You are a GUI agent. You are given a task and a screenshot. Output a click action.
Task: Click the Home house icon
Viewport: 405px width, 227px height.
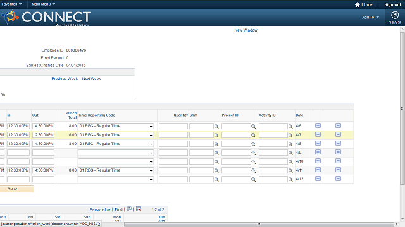(x=357, y=4)
